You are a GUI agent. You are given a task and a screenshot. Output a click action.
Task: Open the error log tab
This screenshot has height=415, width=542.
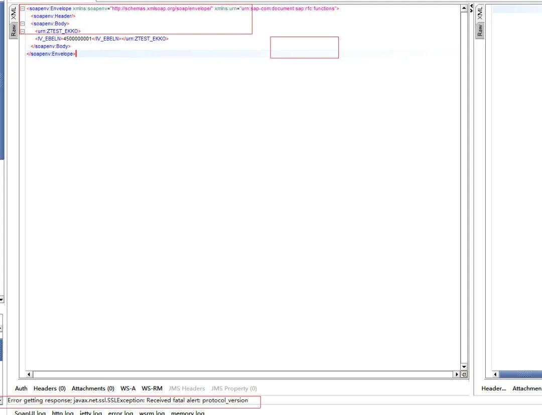coord(120,412)
